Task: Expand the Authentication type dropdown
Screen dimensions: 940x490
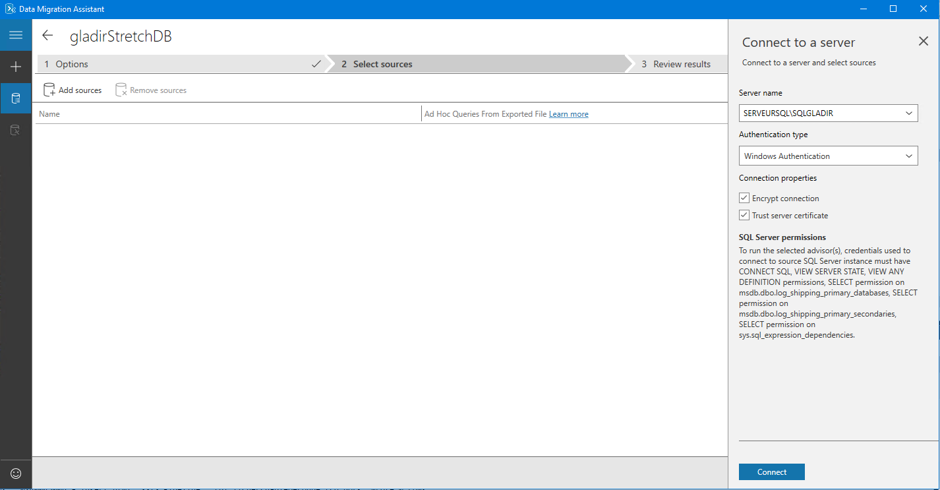Action: (x=909, y=156)
